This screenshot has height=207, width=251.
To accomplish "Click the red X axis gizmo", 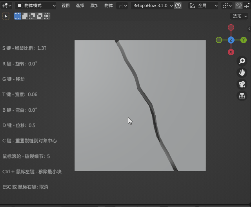I will 231,52.
